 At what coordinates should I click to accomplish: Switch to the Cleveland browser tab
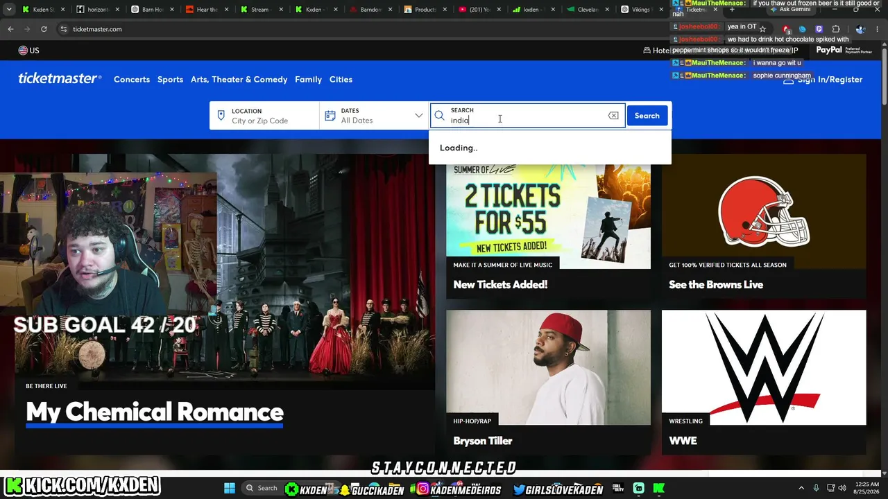589,10
